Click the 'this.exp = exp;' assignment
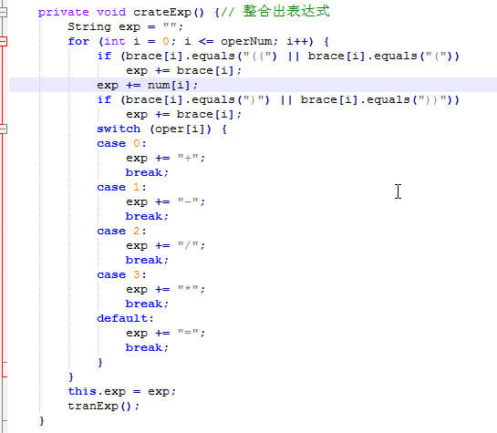The width and height of the screenshot is (497, 433). coord(121,391)
